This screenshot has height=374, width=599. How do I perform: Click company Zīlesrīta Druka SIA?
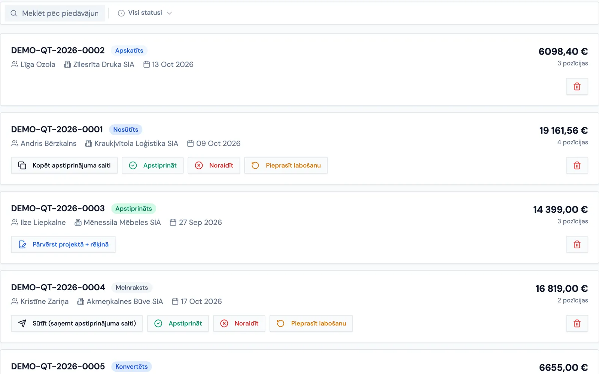point(104,64)
